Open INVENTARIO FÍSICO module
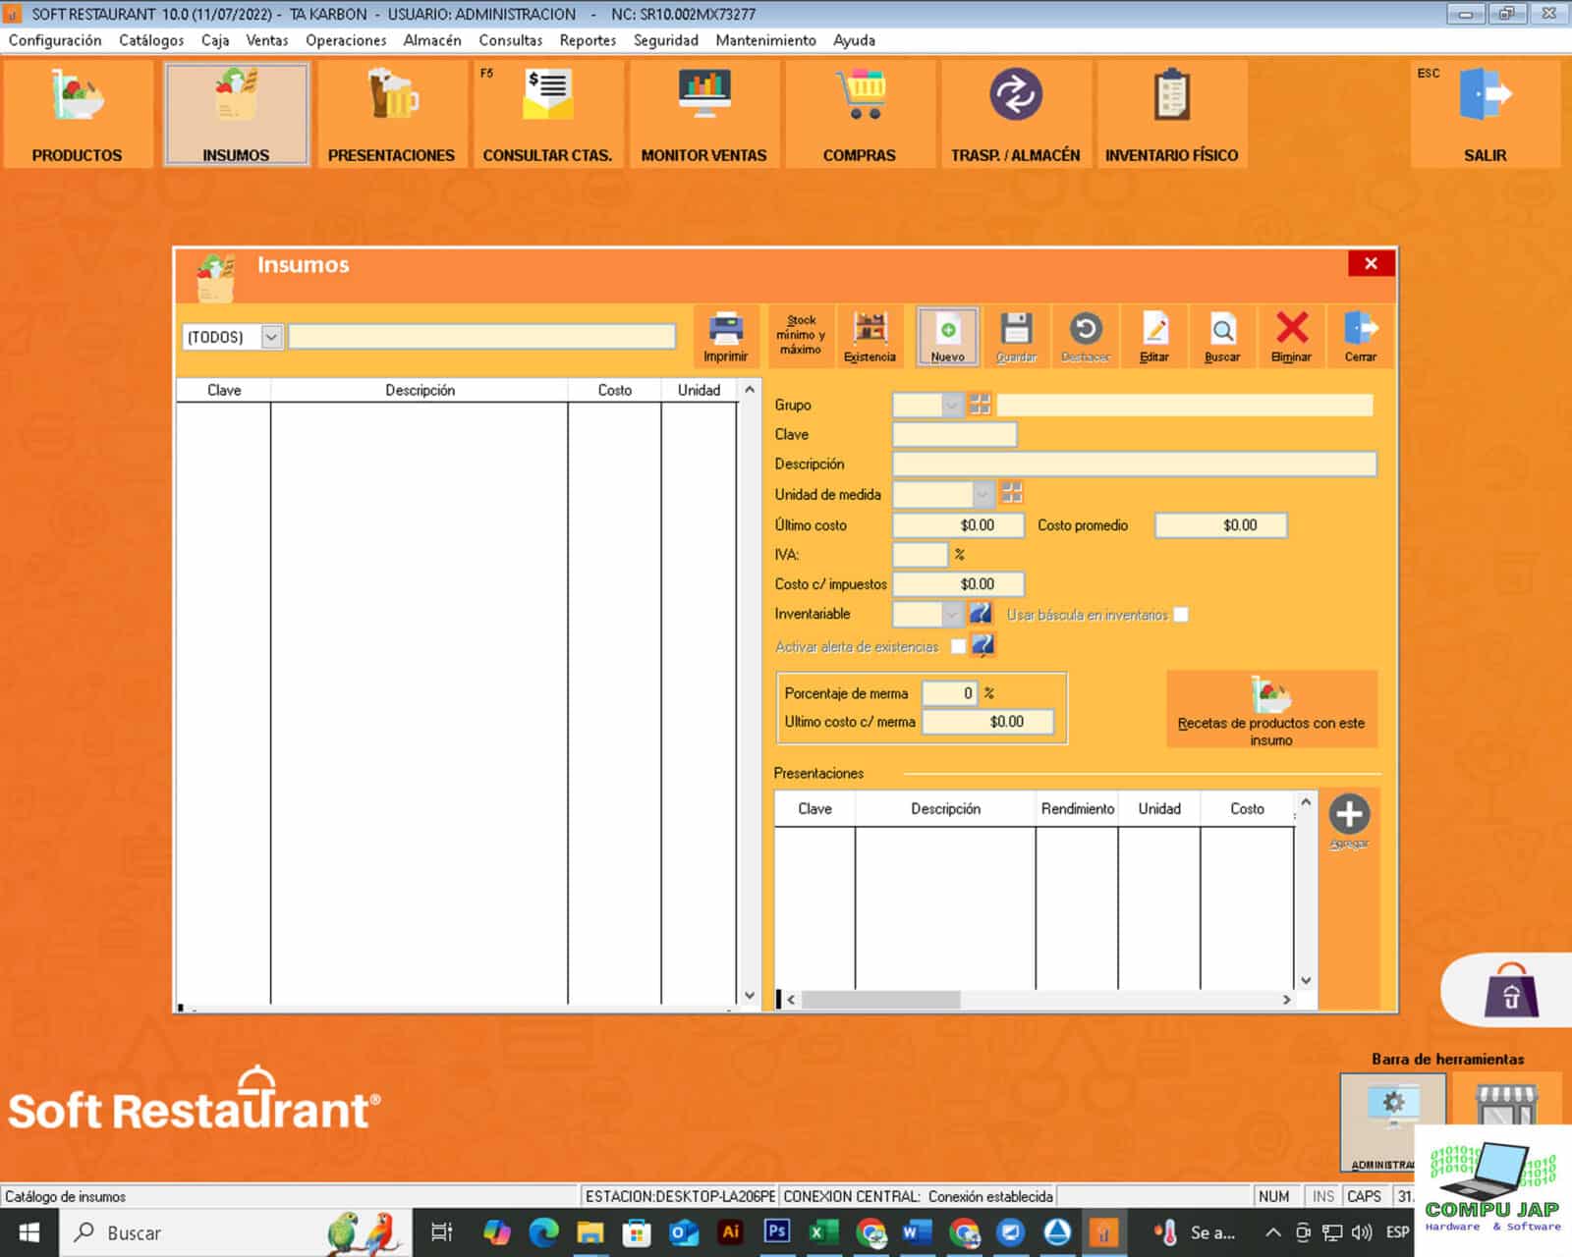The width and height of the screenshot is (1572, 1257). pyautogui.click(x=1172, y=114)
